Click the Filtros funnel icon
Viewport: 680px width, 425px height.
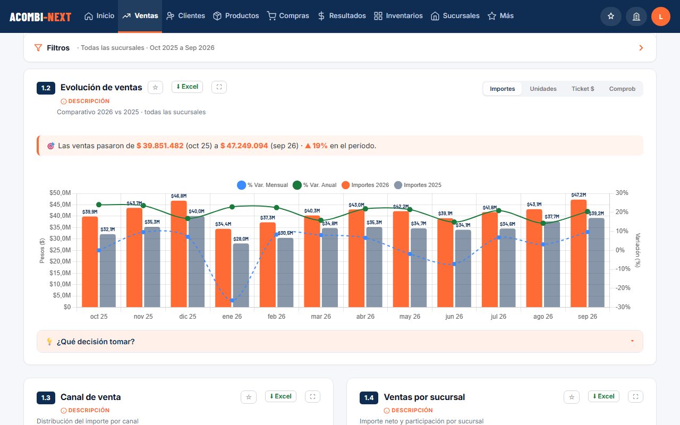coord(38,48)
